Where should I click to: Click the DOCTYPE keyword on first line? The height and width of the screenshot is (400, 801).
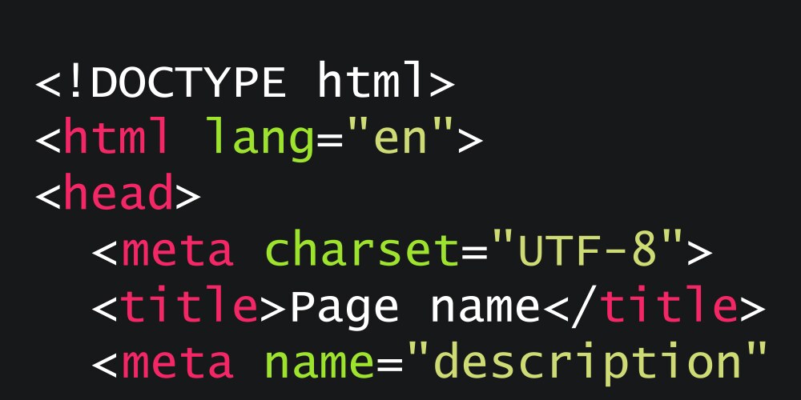click(188, 82)
